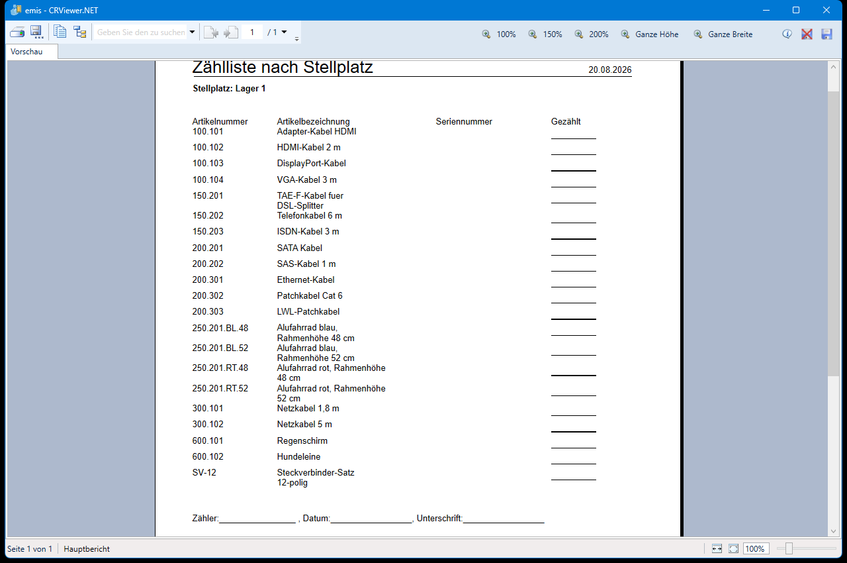Click the blue floppy disk save icon
This screenshot has width=847, height=563.
coord(826,34)
